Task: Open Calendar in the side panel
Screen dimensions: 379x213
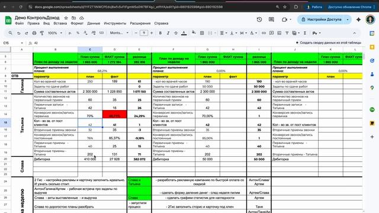Action: 372,34
